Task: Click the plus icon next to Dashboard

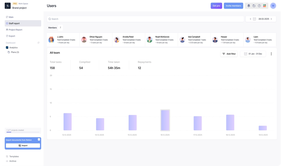Action: pos(39,43)
